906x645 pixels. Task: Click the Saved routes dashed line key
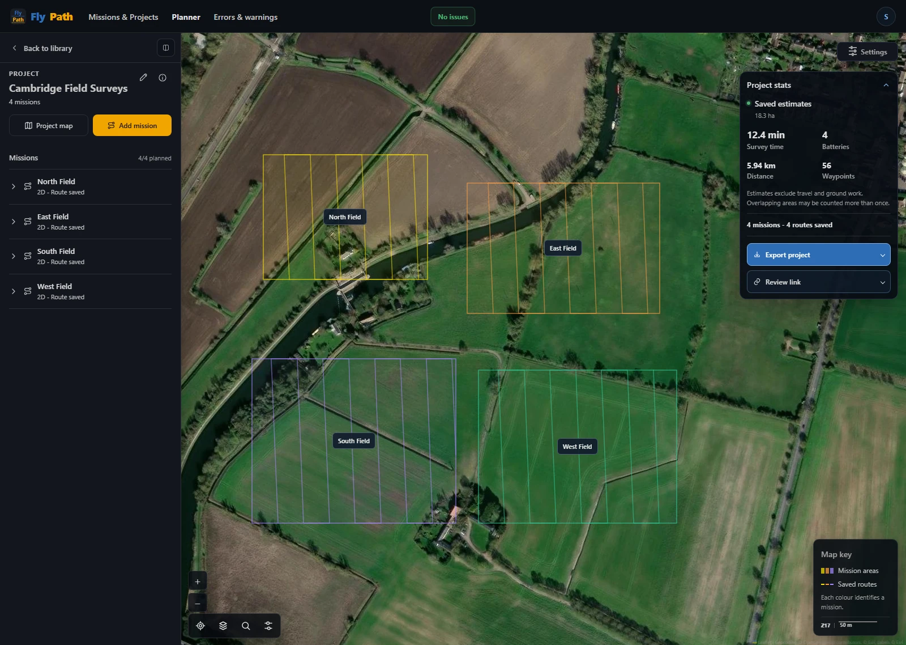click(x=827, y=584)
